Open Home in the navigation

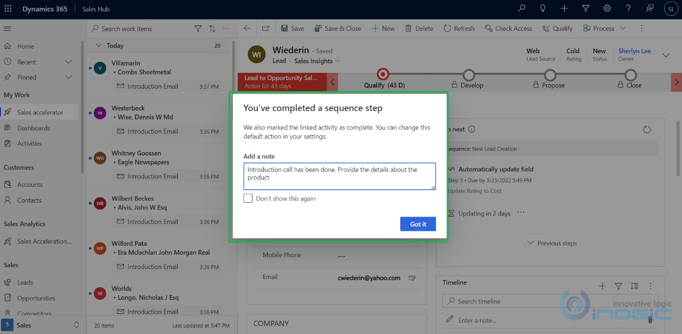pyautogui.click(x=26, y=46)
